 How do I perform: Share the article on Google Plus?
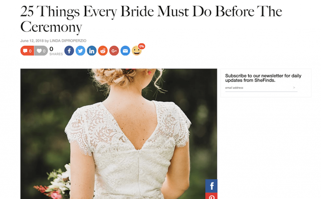pos(114,51)
